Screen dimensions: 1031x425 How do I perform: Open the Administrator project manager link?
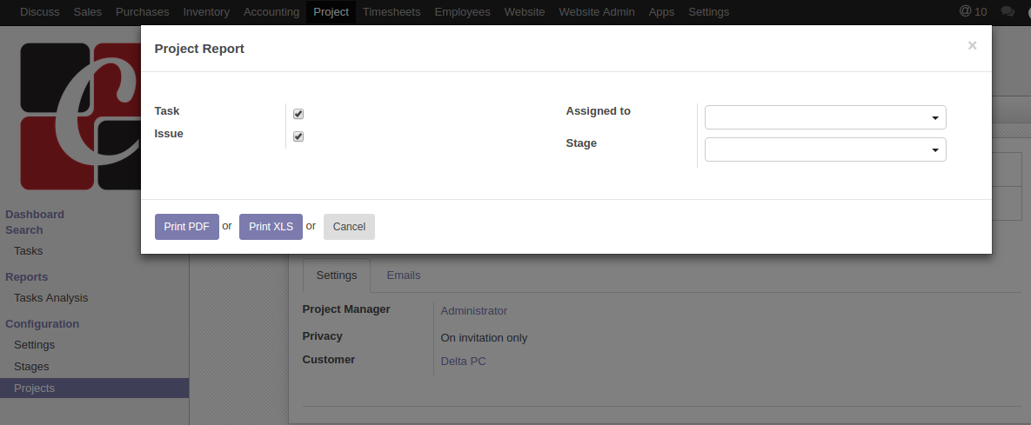click(474, 311)
